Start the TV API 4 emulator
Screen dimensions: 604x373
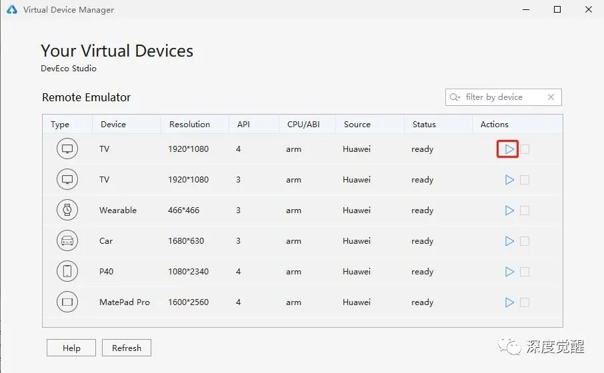click(x=509, y=149)
